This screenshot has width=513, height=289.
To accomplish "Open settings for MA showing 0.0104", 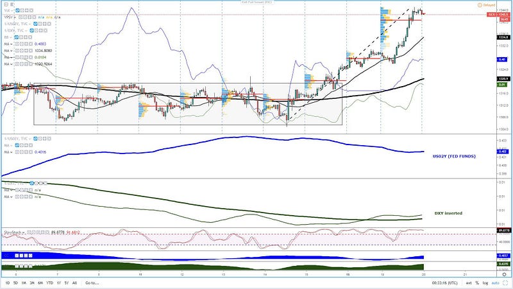I will tap(22, 57).
